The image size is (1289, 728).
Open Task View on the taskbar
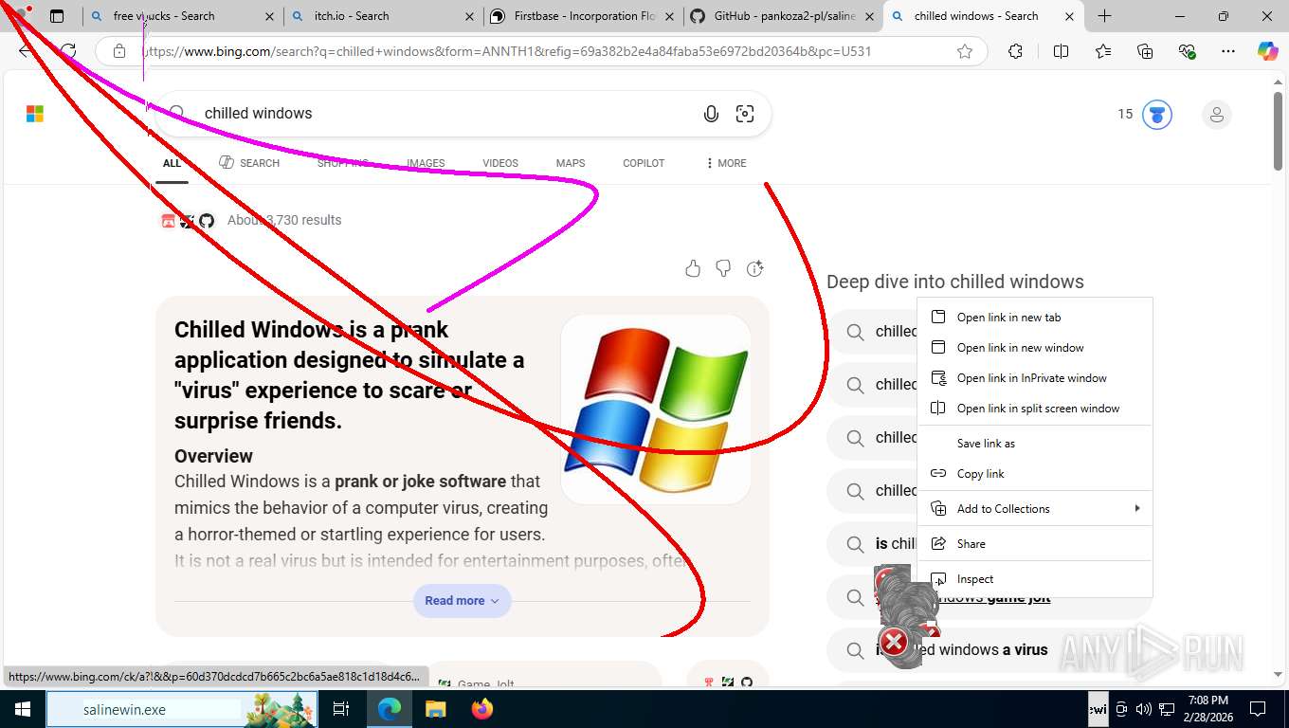[x=341, y=709]
